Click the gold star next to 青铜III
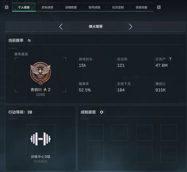 [45, 90]
